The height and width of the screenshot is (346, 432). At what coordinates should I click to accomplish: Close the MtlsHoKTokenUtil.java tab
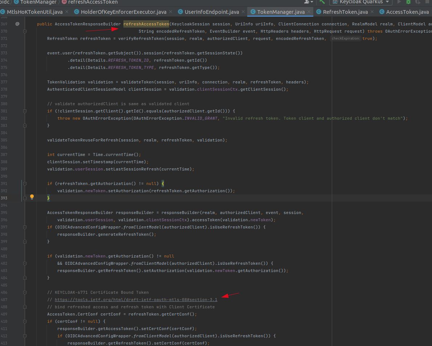pyautogui.click(x=67, y=12)
